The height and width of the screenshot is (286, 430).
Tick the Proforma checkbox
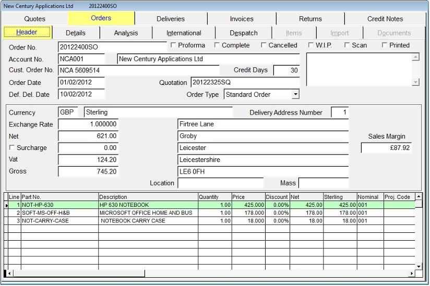174,45
